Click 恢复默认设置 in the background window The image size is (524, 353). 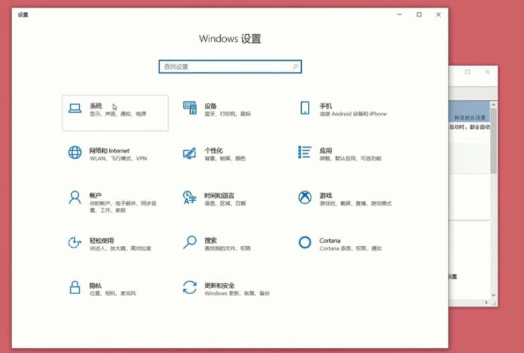point(470,118)
